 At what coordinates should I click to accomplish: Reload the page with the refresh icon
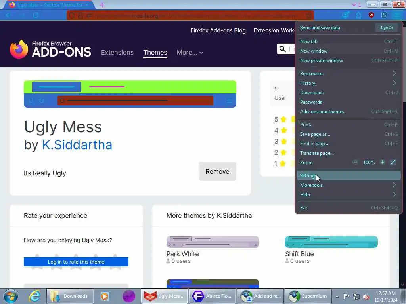36,15
